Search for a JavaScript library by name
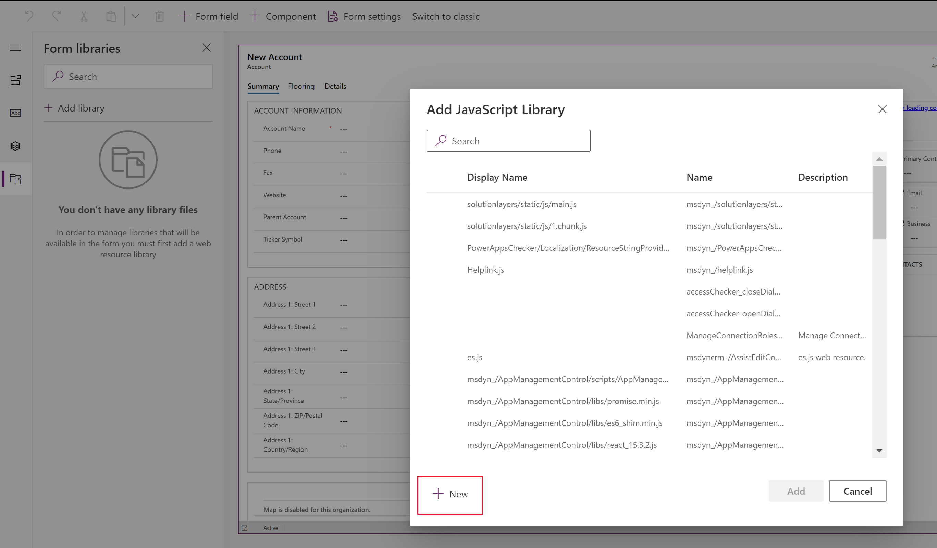 (x=508, y=140)
